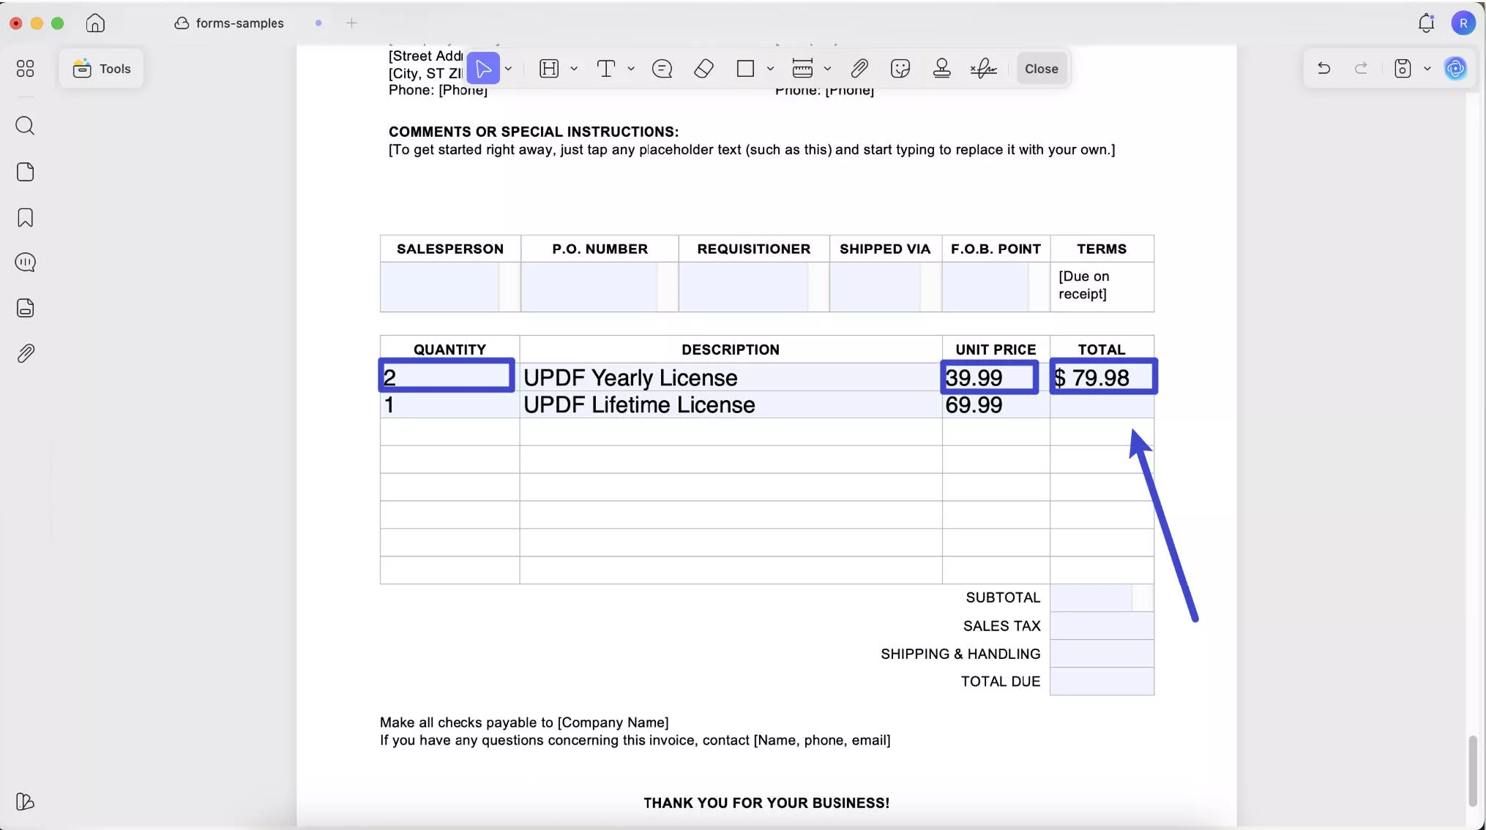The height and width of the screenshot is (830, 1486).
Task: Open the sticker tool
Action: coord(900,69)
